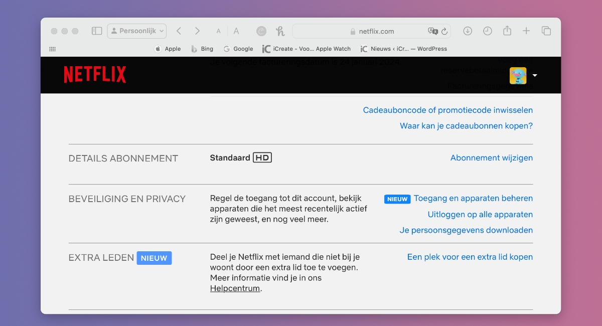Click the Netflix logo

click(95, 75)
